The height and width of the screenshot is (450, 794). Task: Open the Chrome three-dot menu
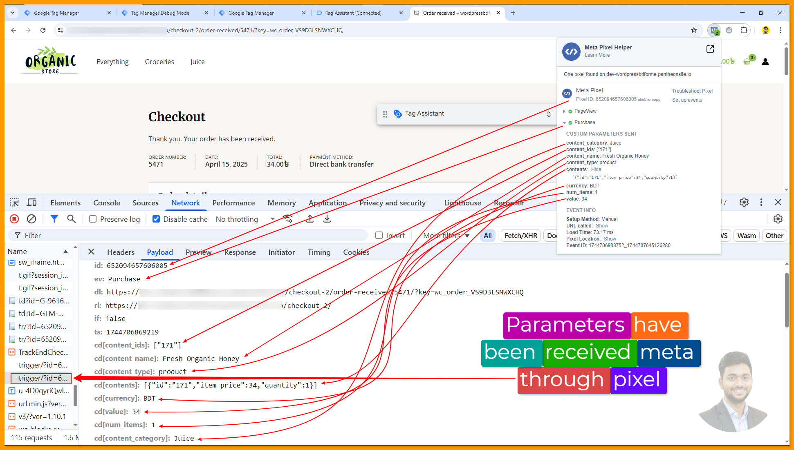pyautogui.click(x=781, y=30)
